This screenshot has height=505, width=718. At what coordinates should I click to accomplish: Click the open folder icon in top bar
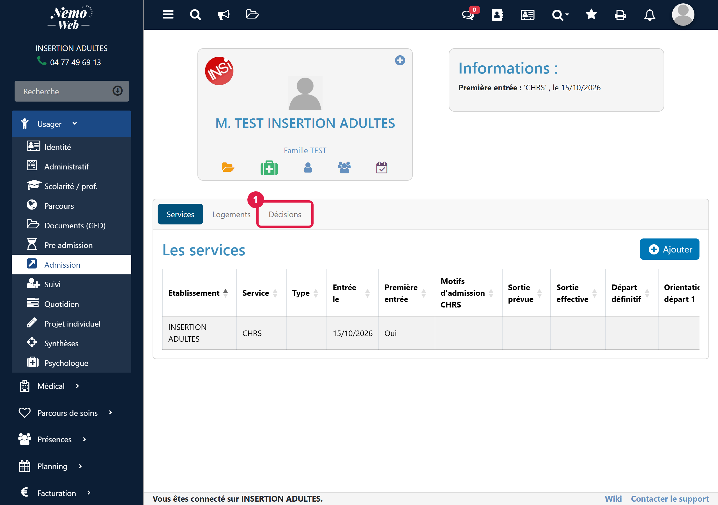tap(252, 14)
